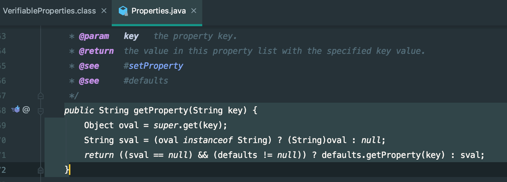Screen dimensions: 507x182
Task: Close the Properties.java tab
Action: [x=194, y=11]
